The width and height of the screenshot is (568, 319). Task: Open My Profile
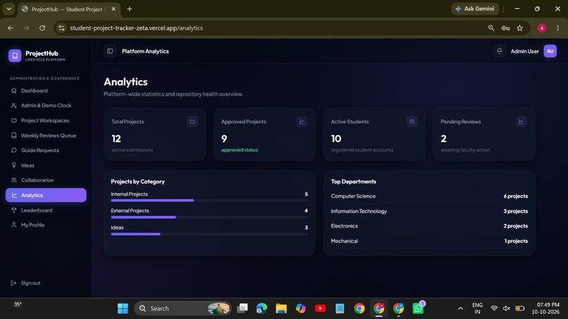[46, 225]
